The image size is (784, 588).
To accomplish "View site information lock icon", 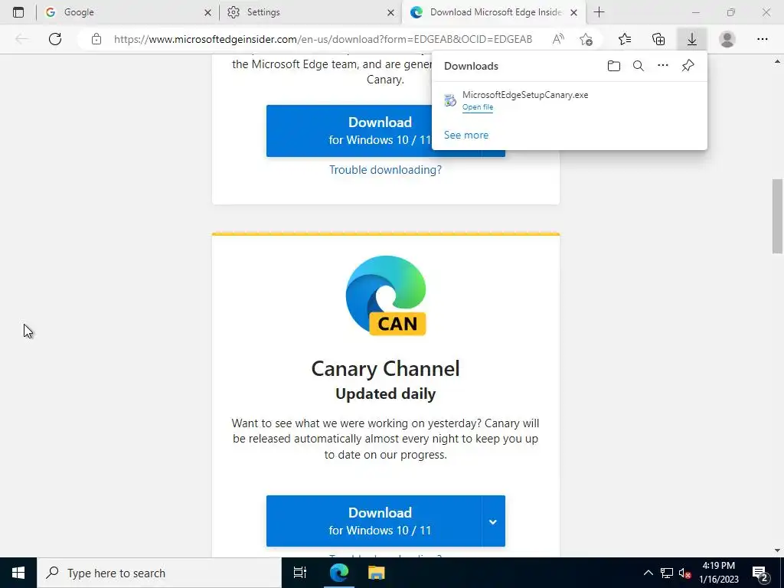I will pos(96,39).
